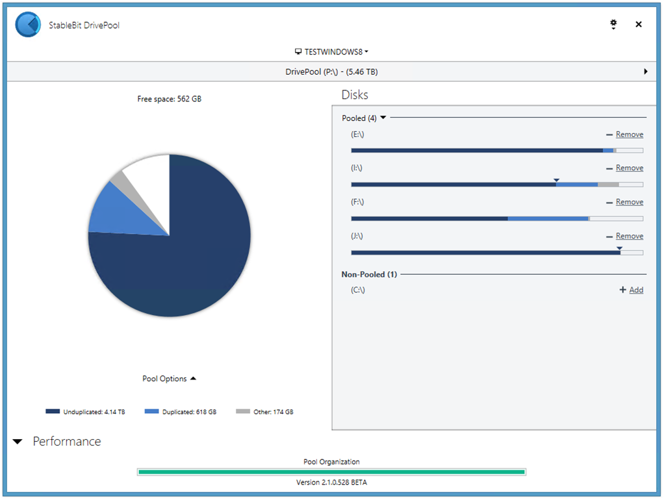Click the Other: 174 GB legend label

click(273, 412)
